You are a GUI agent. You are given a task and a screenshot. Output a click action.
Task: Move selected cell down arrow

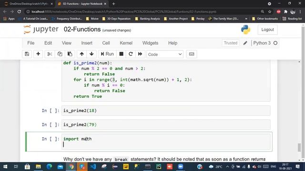click(x=91, y=54)
